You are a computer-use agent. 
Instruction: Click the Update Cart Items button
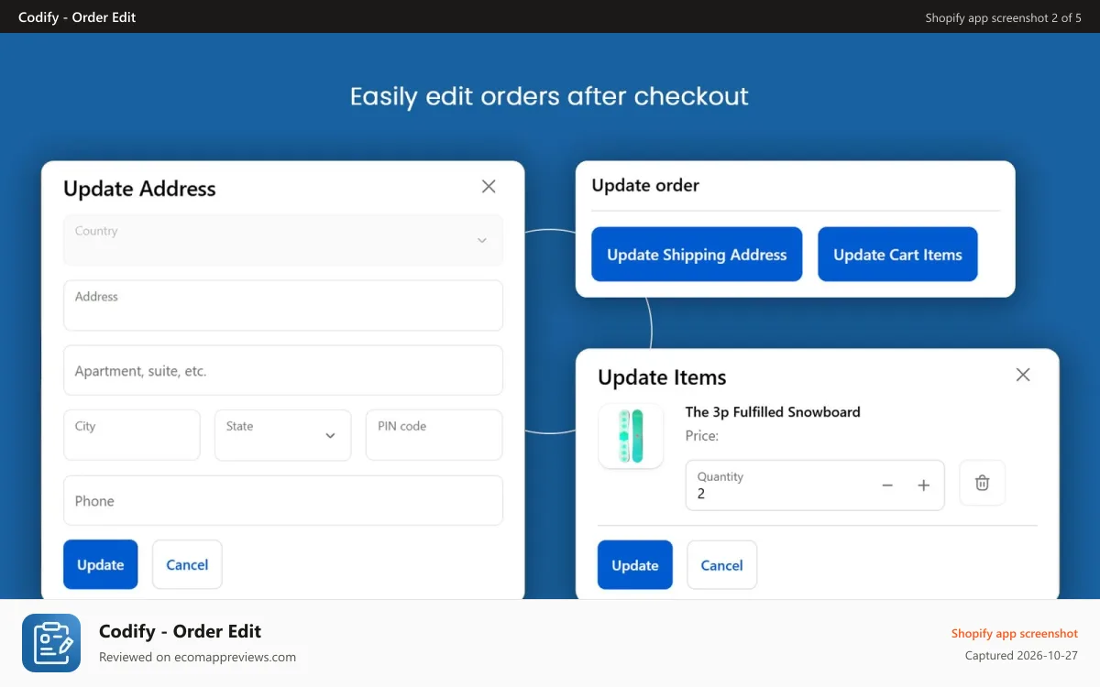pos(897,254)
